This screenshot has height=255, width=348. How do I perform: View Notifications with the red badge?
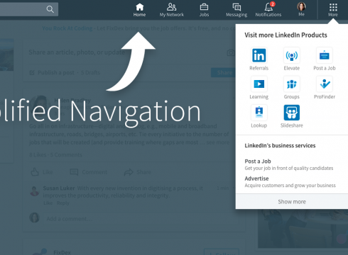click(x=268, y=10)
